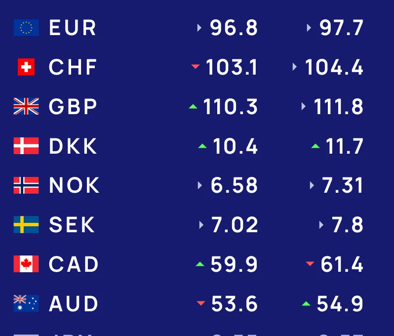Click the United Kingdom flag icon
Image resolution: width=394 pixels, height=336 pixels.
(x=26, y=106)
